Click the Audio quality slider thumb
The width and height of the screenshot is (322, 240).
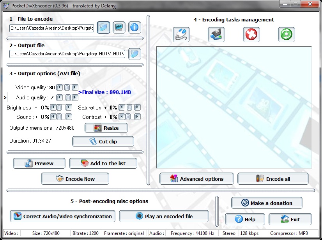(x=68, y=97)
